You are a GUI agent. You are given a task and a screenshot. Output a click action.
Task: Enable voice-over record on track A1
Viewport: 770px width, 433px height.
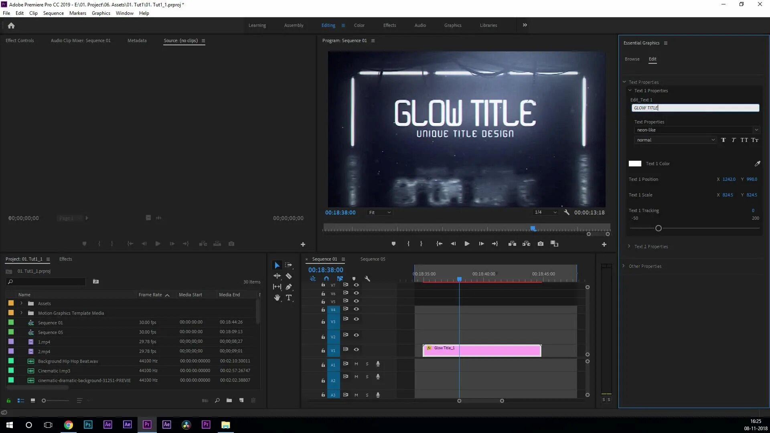point(378,364)
